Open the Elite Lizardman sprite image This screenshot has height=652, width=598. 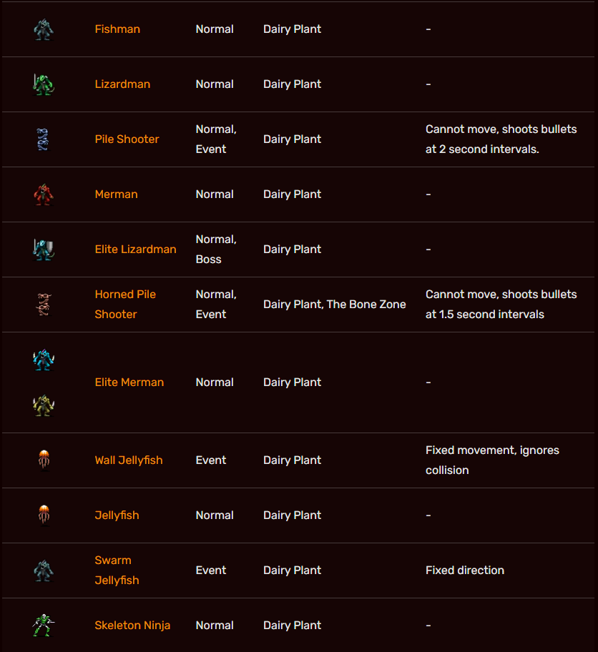point(43,250)
